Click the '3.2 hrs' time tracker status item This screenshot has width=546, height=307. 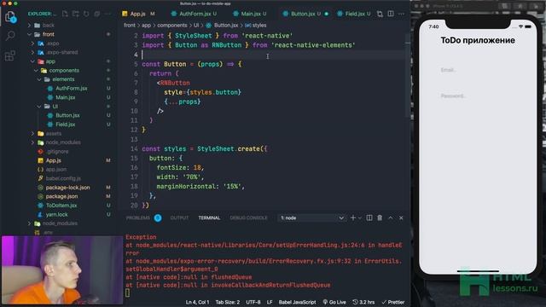tap(363, 302)
